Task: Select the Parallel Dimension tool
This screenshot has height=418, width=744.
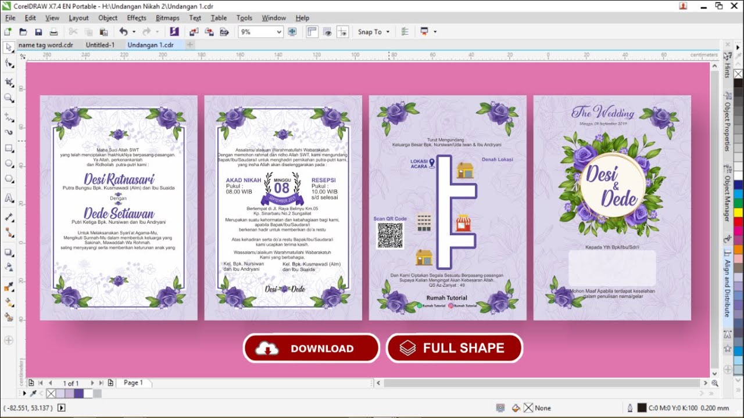Action: click(x=9, y=217)
